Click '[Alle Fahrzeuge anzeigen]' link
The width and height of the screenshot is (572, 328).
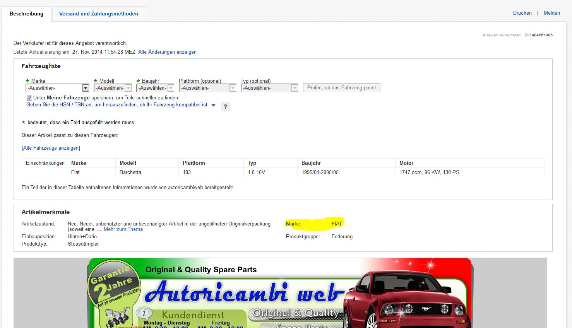click(51, 148)
